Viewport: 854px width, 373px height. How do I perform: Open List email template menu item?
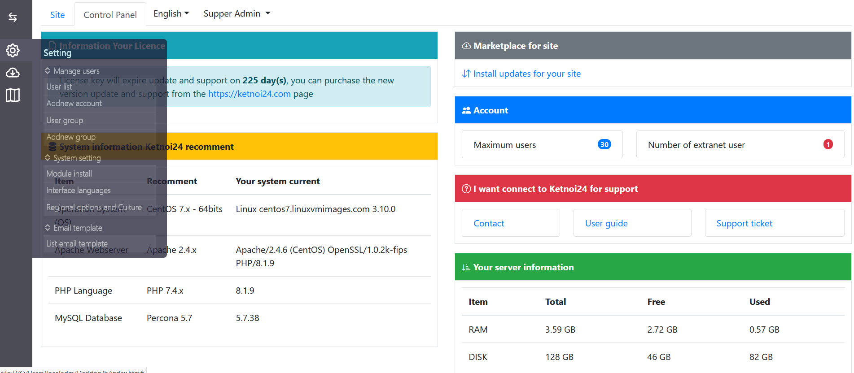click(x=100, y=244)
